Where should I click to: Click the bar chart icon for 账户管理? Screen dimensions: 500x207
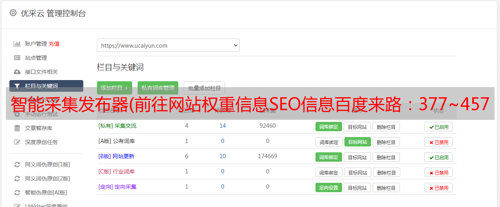click(x=17, y=44)
